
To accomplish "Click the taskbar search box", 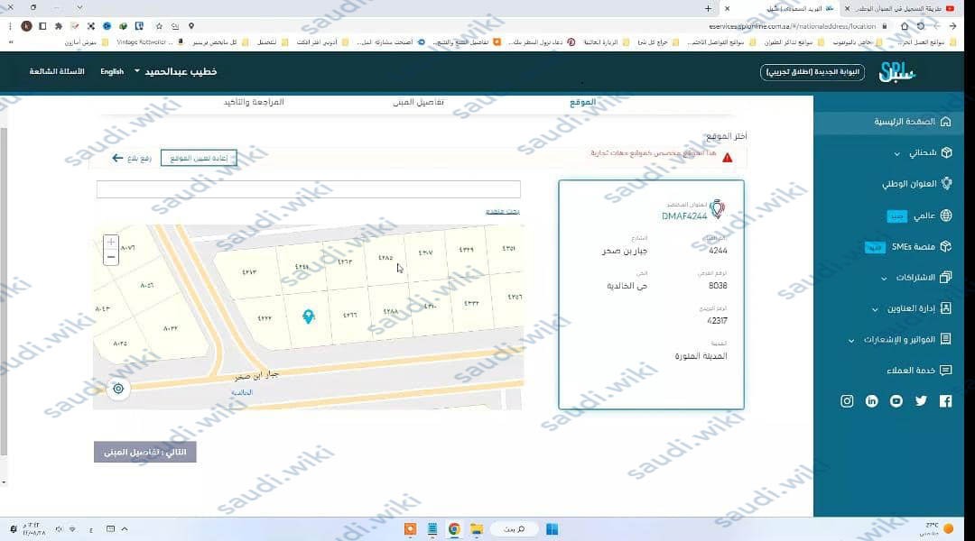I will point(515,529).
